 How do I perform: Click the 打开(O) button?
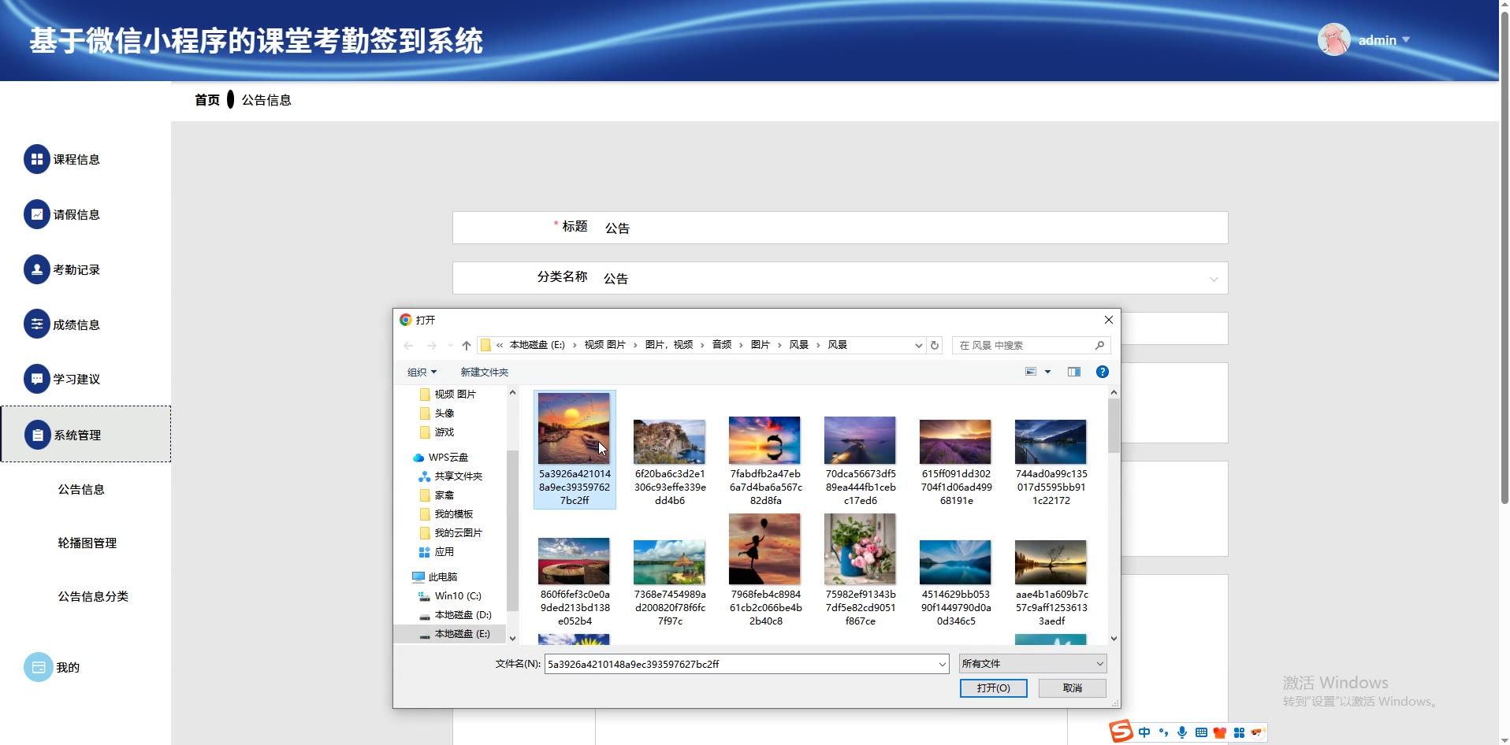tap(993, 688)
